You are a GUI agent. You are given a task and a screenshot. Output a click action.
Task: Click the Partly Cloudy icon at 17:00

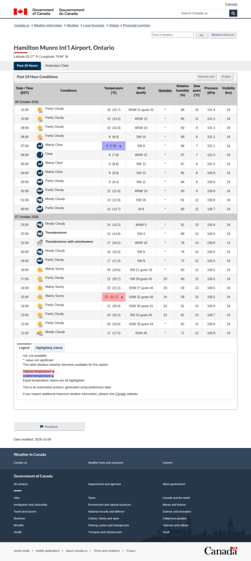(x=40, y=279)
